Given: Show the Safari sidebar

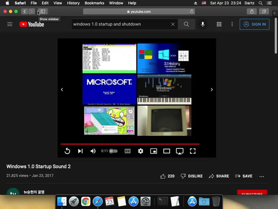Looking at the screenshot, I should tap(43, 11).
